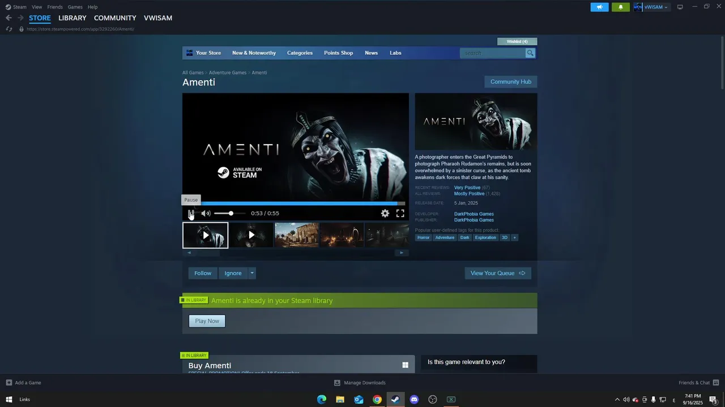This screenshot has width=725, height=407.
Task: Switch to COMMUNITY section
Action: (115, 18)
